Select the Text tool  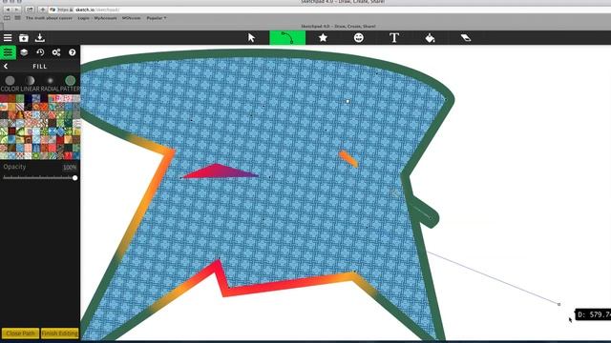394,38
